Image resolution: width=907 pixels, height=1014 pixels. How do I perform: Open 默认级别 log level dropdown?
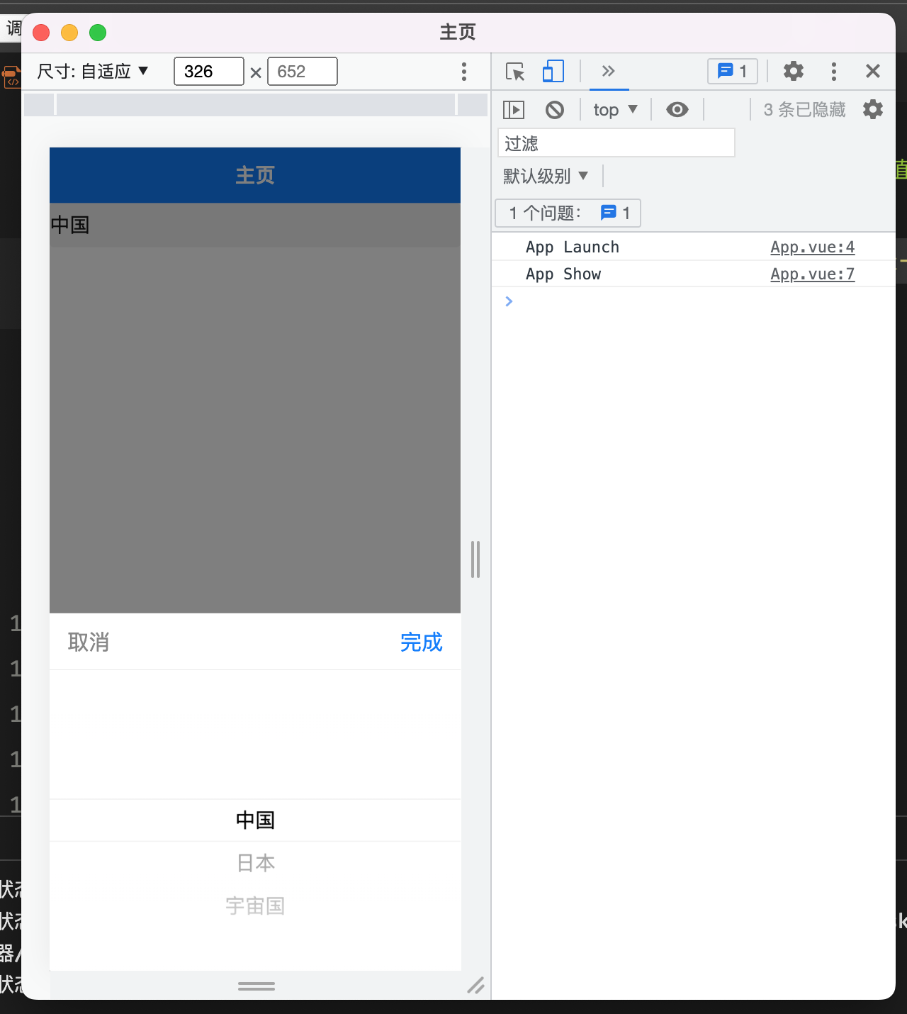click(546, 176)
